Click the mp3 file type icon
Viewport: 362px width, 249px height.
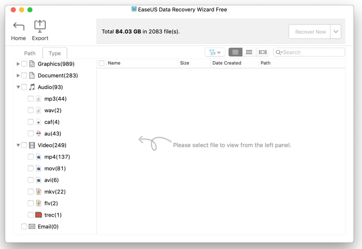pos(39,99)
